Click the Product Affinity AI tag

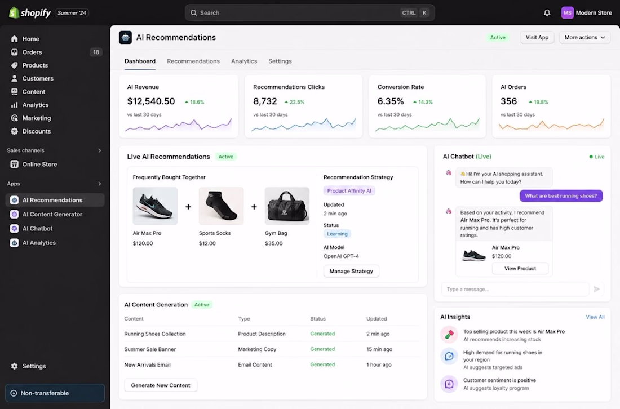[x=349, y=191]
